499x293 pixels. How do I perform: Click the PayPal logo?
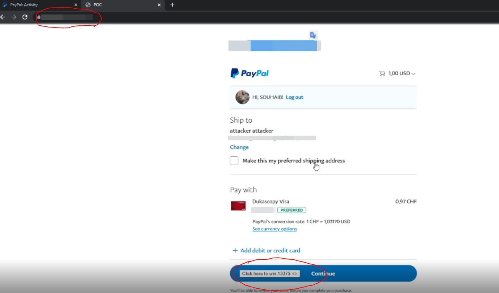pos(249,73)
